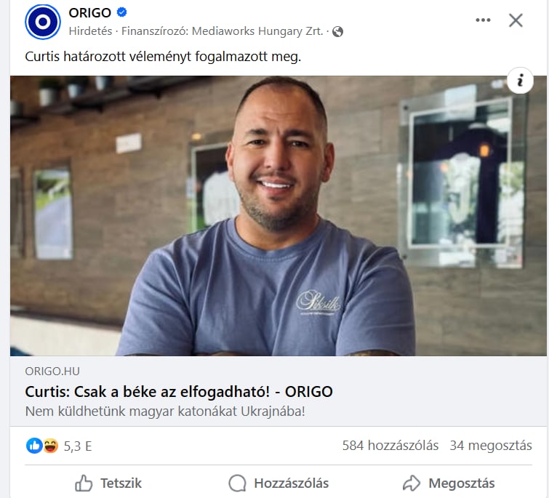Click the laughing haha reaction icon

point(50,446)
